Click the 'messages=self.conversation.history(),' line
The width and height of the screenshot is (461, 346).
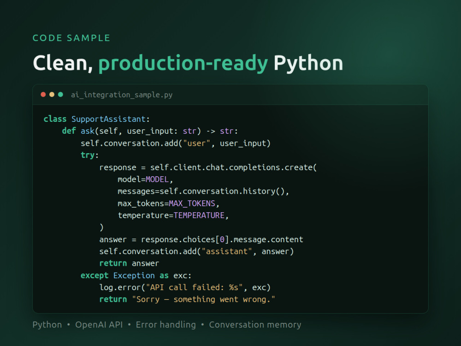[203, 191]
